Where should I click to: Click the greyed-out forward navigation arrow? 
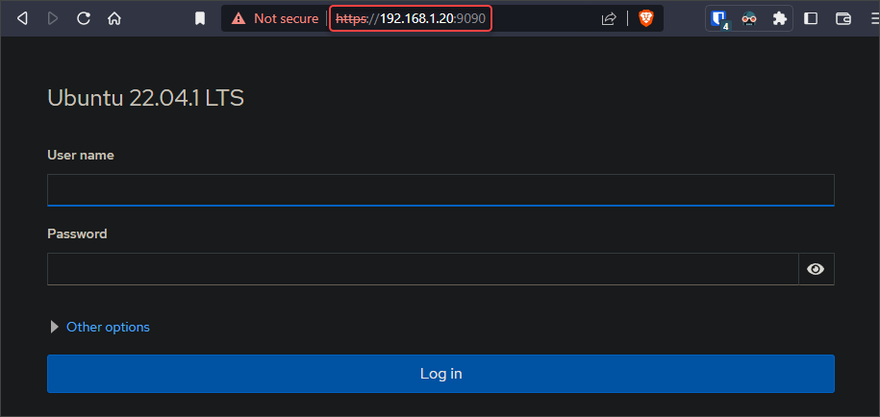pyautogui.click(x=53, y=18)
